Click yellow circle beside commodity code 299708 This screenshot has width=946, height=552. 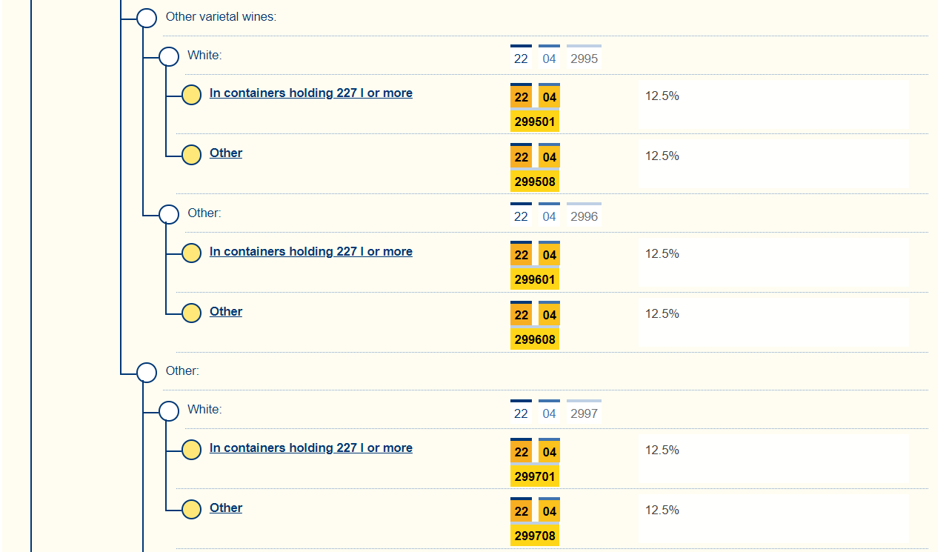click(191, 510)
